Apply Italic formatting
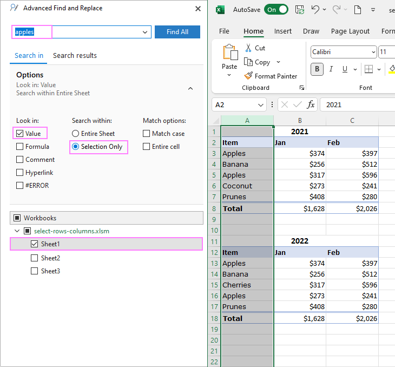Screen dimensions: 395x367 tap(331, 69)
